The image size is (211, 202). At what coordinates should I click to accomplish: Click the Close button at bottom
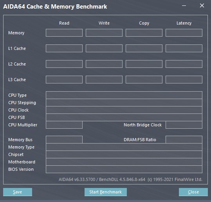193,192
